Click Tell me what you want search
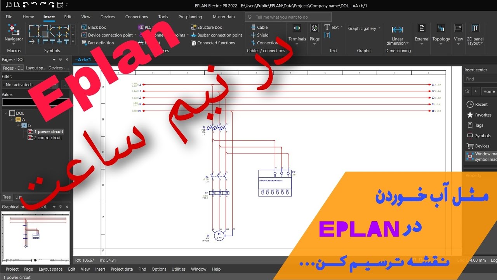 point(288,17)
